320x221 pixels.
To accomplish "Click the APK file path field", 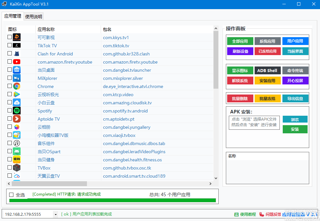I will point(254,123).
